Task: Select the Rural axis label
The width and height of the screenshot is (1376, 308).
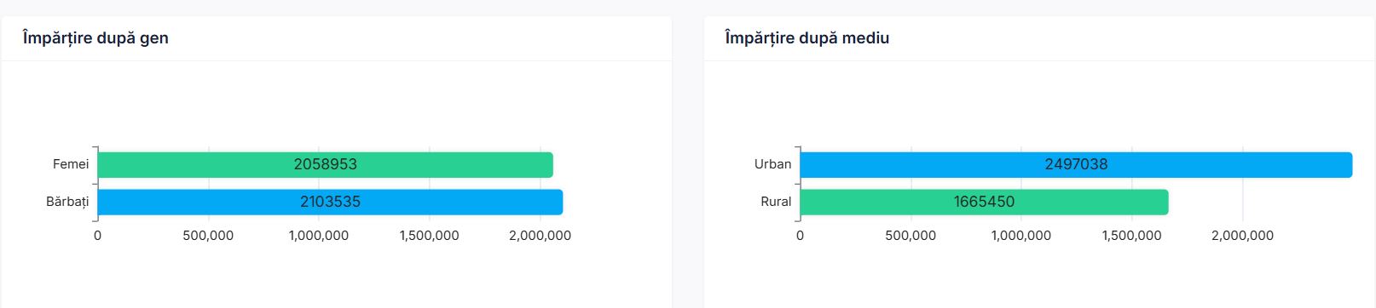Action: pos(776,202)
